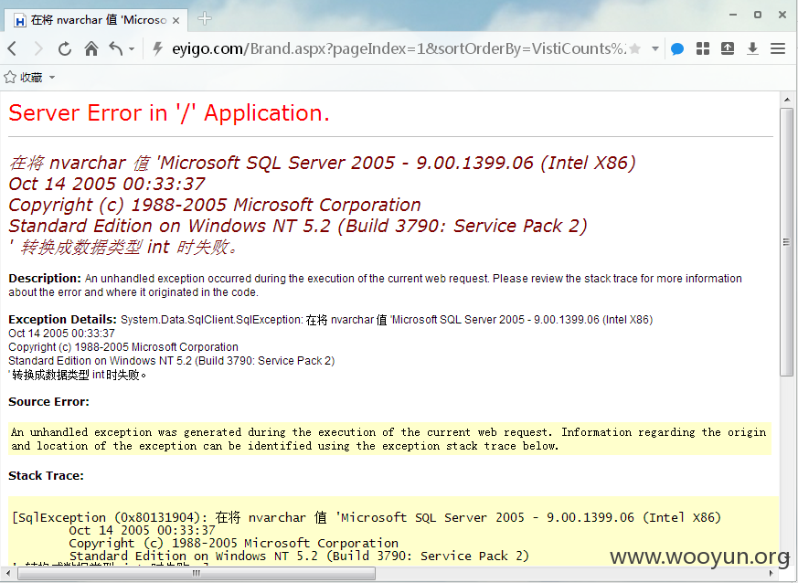Expand the 收藏 favorites dropdown arrow

point(52,78)
